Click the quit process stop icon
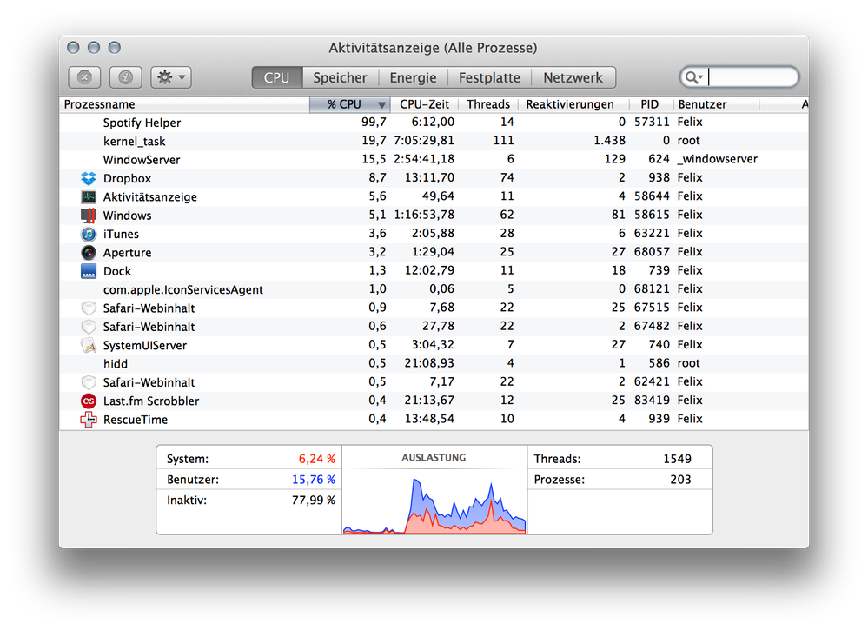The width and height of the screenshot is (868, 630). (84, 77)
